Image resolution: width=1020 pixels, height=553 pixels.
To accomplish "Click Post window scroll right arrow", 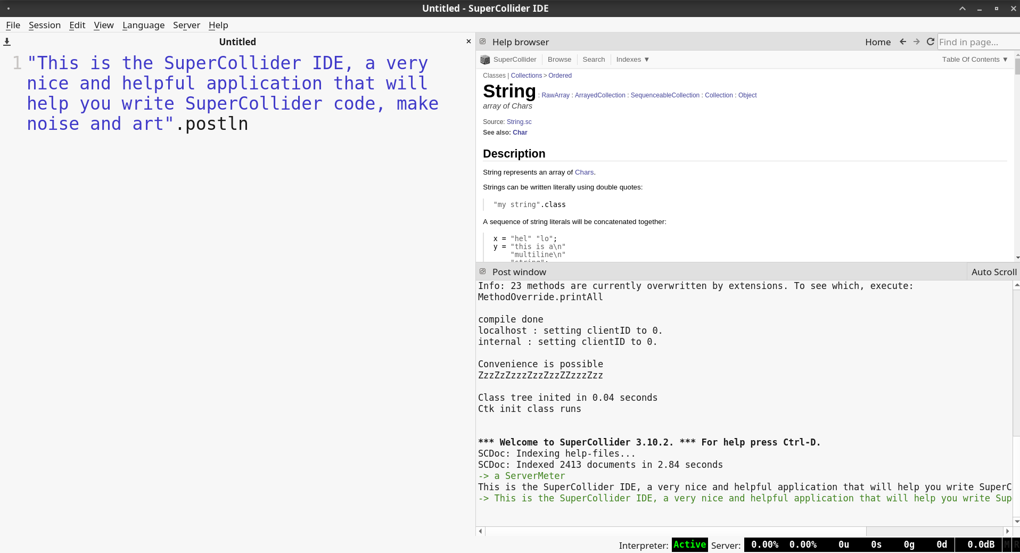I will (1007, 531).
